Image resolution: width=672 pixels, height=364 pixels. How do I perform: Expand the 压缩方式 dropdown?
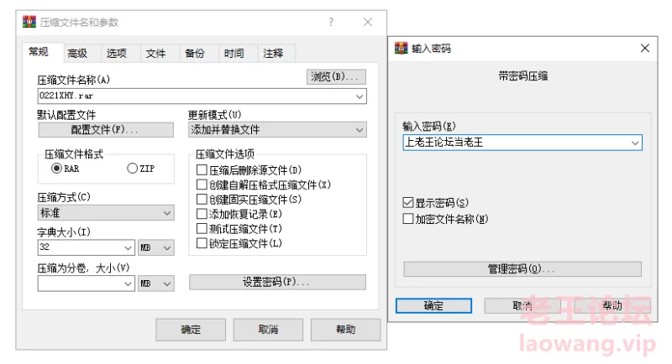tap(166, 213)
